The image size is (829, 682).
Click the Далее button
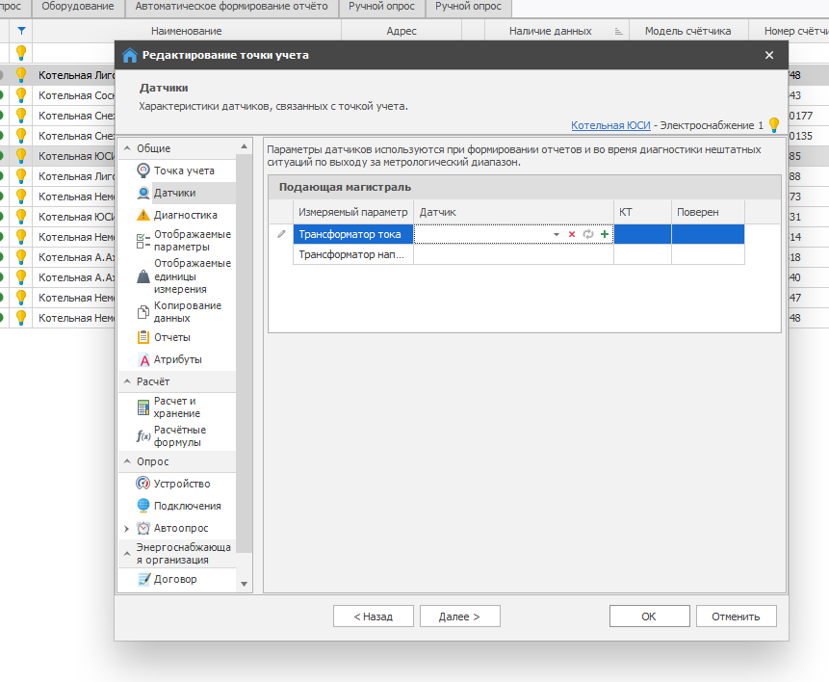point(460,616)
